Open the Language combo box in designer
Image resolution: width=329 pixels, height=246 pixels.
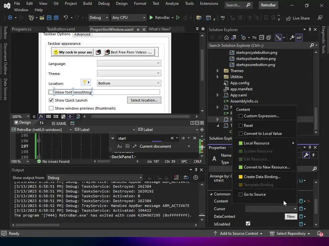point(129,63)
